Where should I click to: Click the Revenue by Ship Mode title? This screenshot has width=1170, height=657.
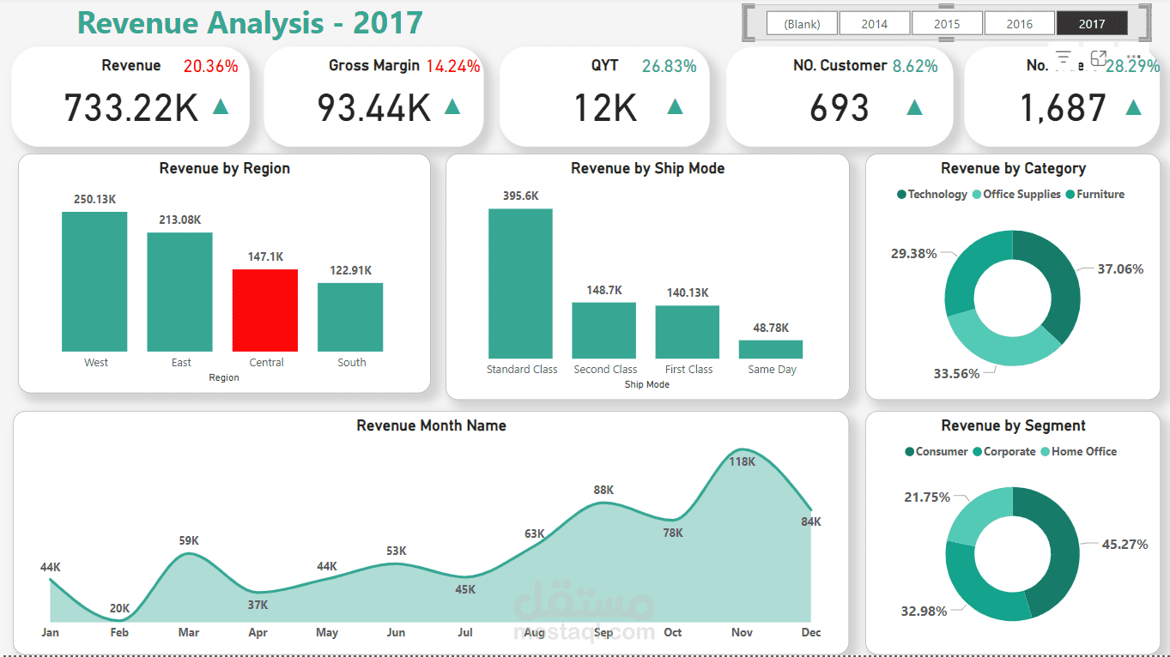(648, 169)
